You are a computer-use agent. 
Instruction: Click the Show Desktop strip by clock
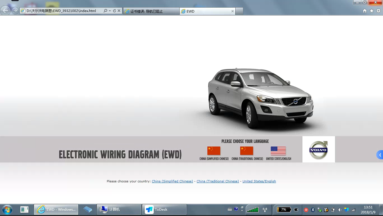[381, 210]
